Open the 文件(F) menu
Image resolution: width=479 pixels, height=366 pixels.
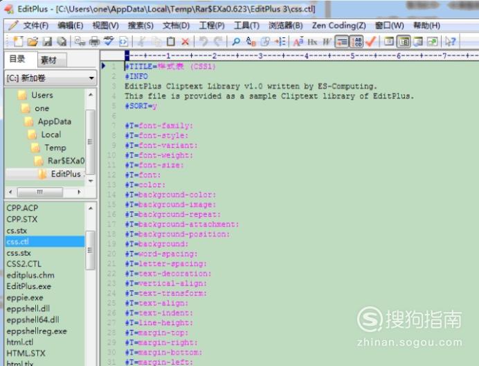pyautogui.click(x=36, y=26)
